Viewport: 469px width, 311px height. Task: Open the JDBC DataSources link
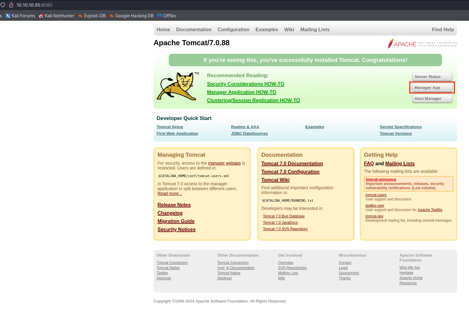click(x=249, y=134)
